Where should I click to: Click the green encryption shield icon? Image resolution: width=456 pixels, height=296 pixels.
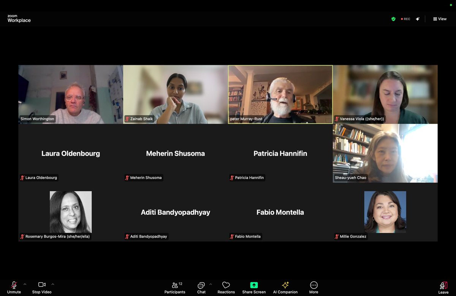coord(393,19)
